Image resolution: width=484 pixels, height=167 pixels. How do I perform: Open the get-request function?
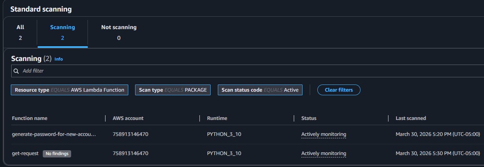pyautogui.click(x=25, y=153)
